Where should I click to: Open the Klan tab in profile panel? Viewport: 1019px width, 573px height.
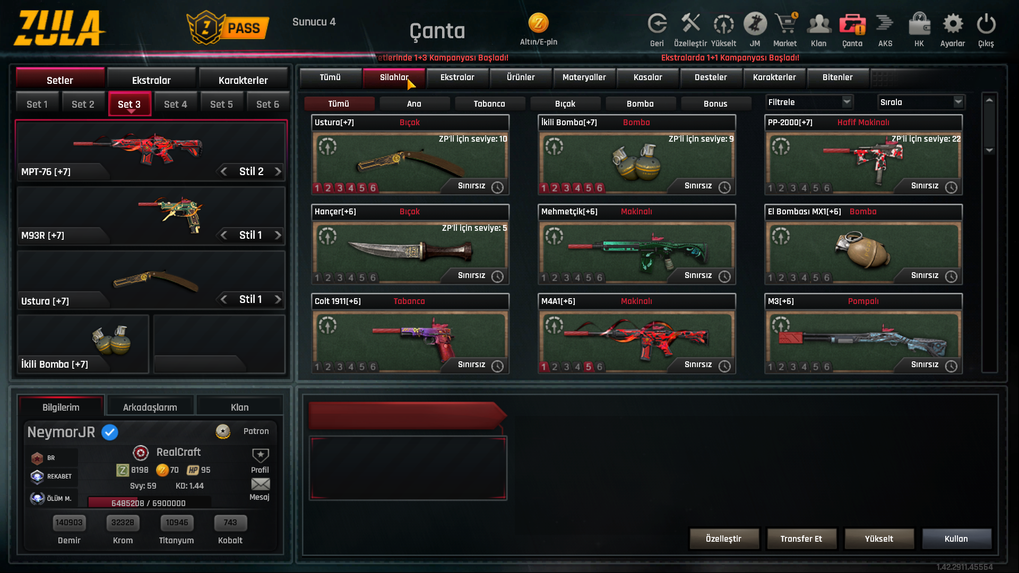point(239,407)
